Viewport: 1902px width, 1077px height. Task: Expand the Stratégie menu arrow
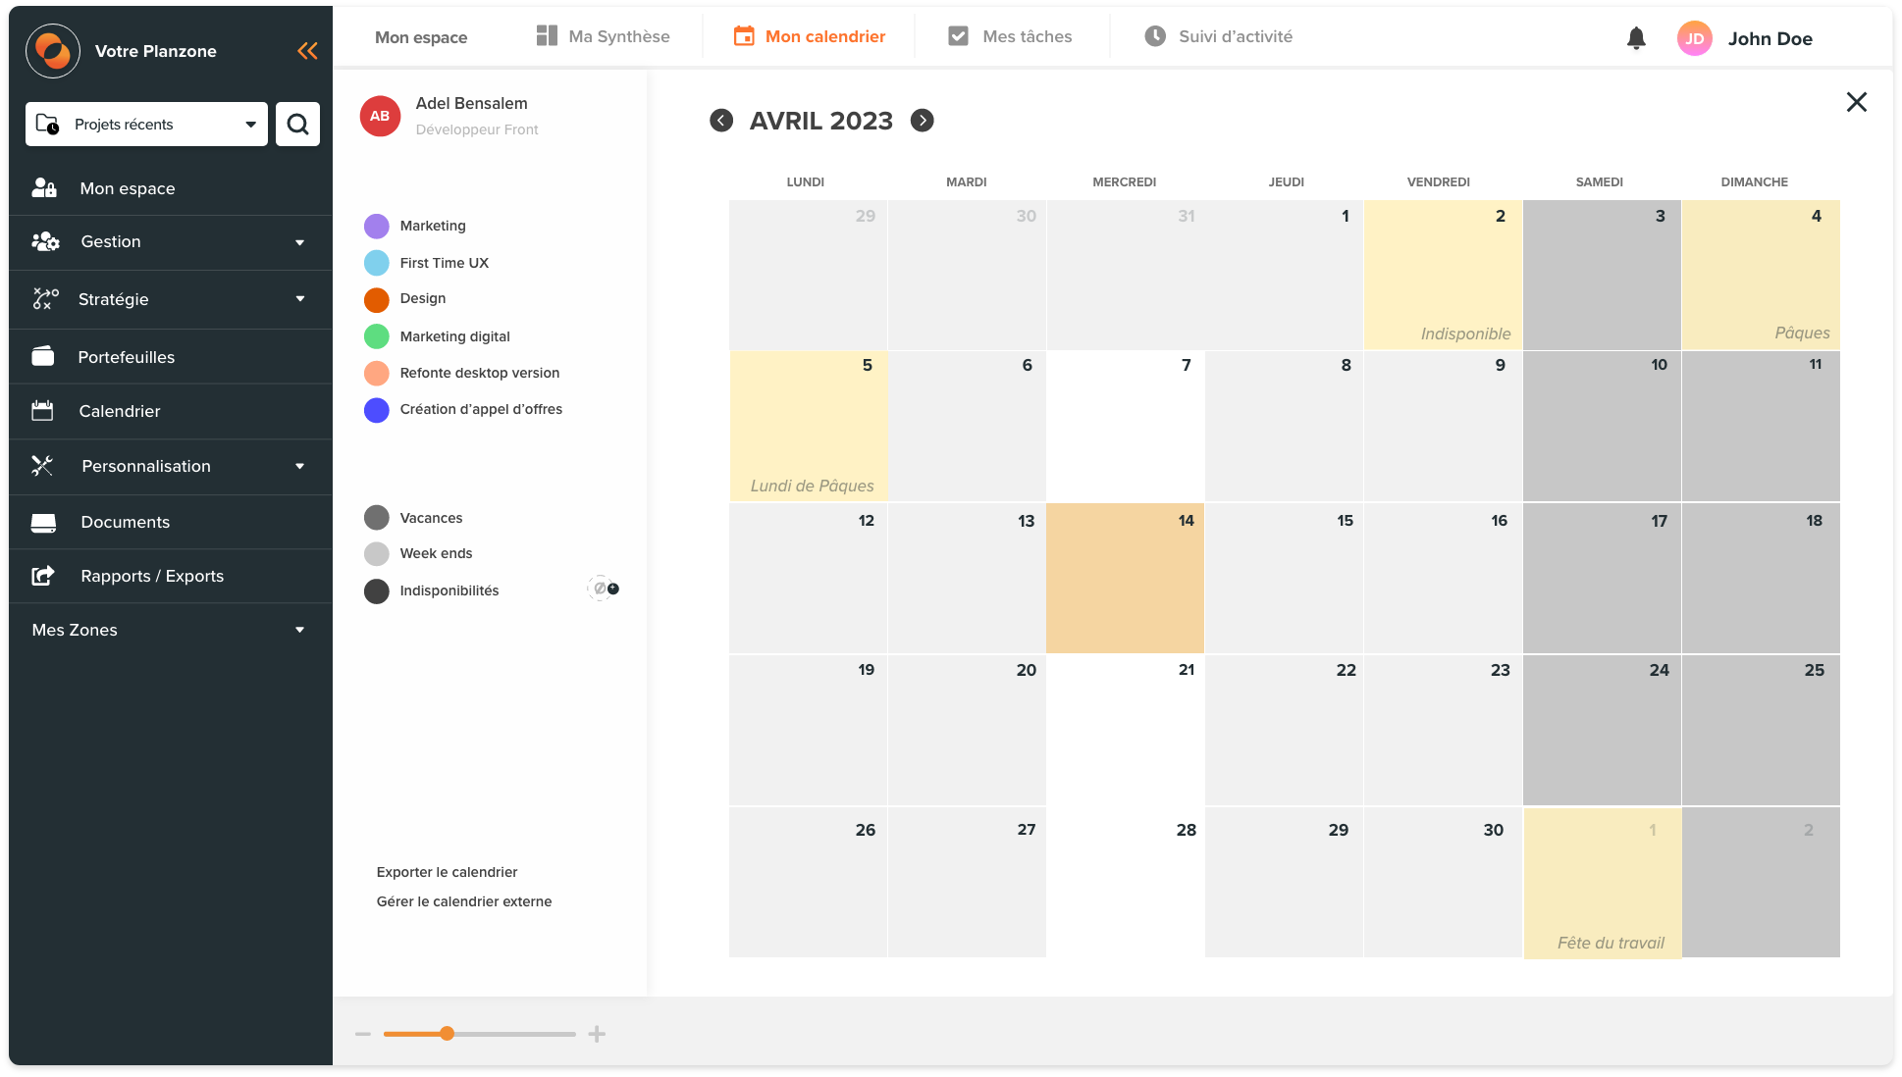[300, 299]
